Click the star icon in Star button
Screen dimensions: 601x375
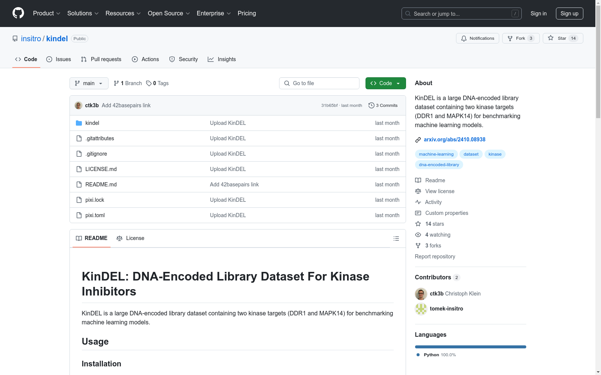[x=551, y=38]
